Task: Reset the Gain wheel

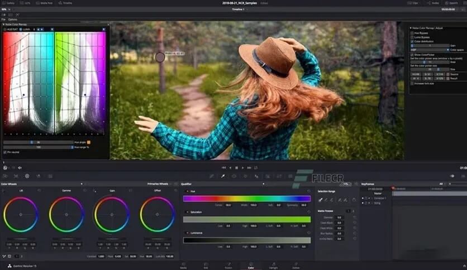Action: [131, 190]
